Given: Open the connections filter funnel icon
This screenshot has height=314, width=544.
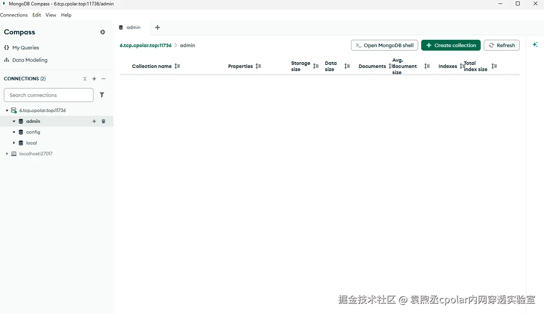Looking at the screenshot, I should [x=102, y=95].
